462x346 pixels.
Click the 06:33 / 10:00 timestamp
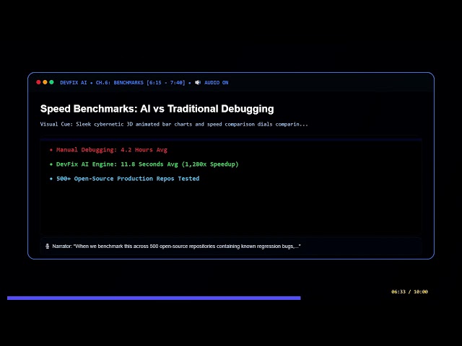click(x=409, y=291)
